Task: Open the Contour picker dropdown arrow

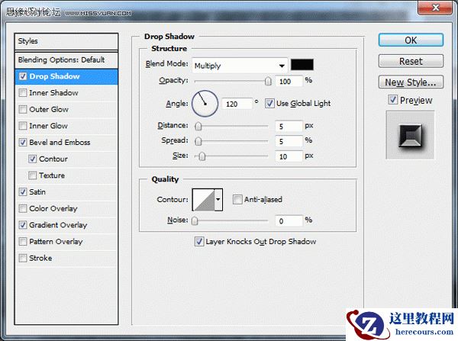Action: click(x=218, y=200)
